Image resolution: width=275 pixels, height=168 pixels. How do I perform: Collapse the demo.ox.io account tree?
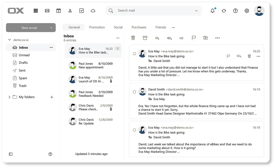[9, 40]
